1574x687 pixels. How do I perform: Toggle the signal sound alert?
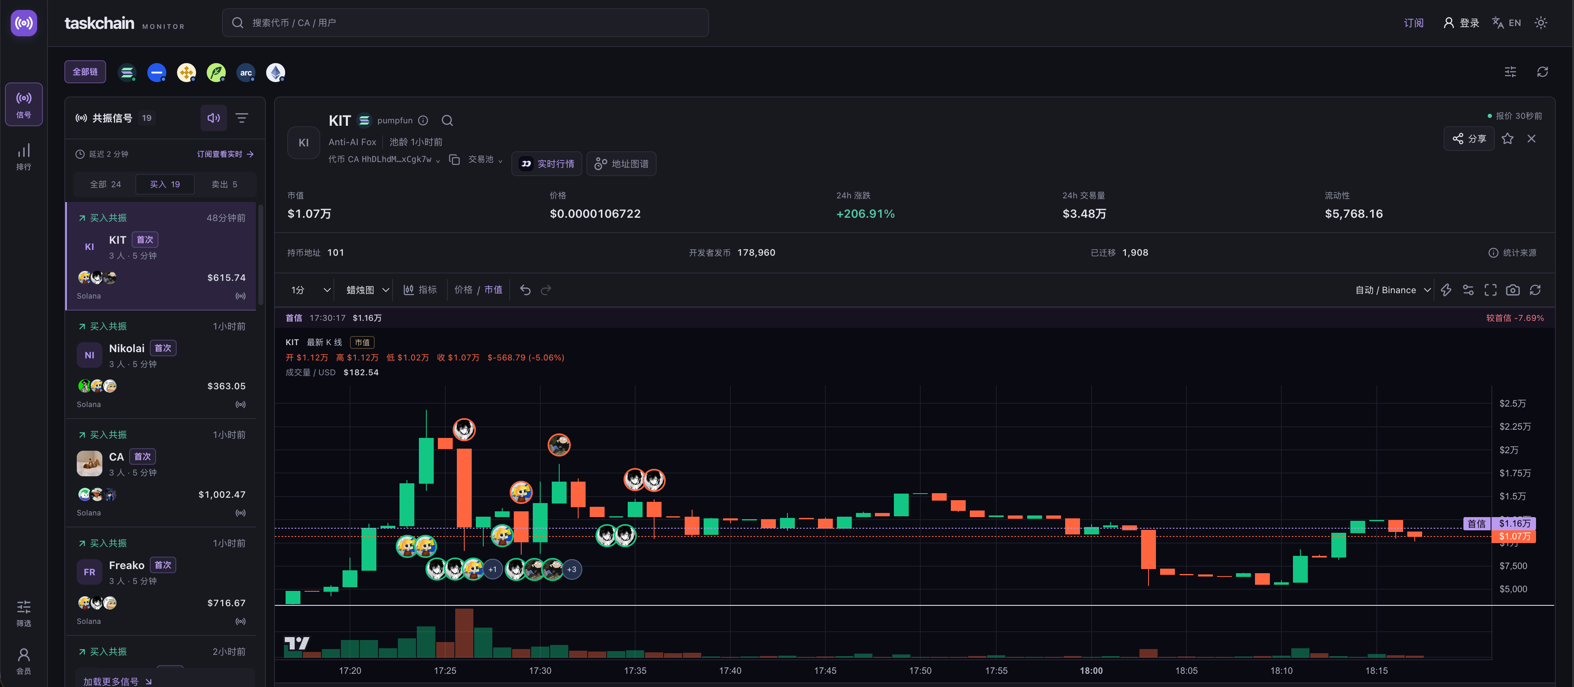tap(213, 118)
